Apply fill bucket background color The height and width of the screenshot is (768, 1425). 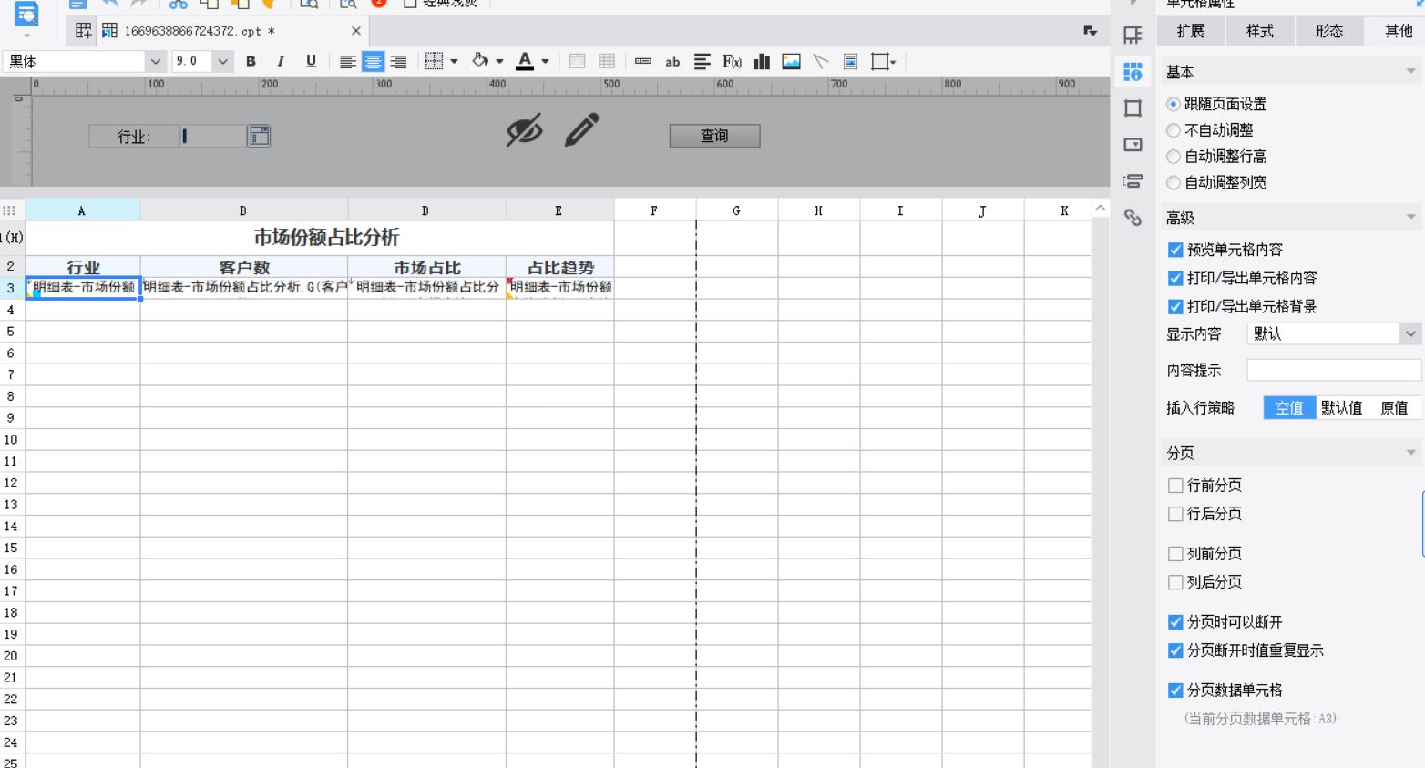(x=480, y=61)
